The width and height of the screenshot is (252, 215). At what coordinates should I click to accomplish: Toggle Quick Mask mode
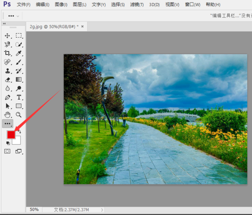(x=7, y=151)
